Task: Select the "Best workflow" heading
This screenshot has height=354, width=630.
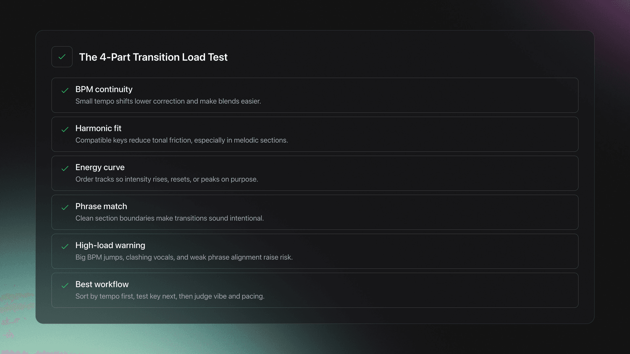Action: point(102,284)
